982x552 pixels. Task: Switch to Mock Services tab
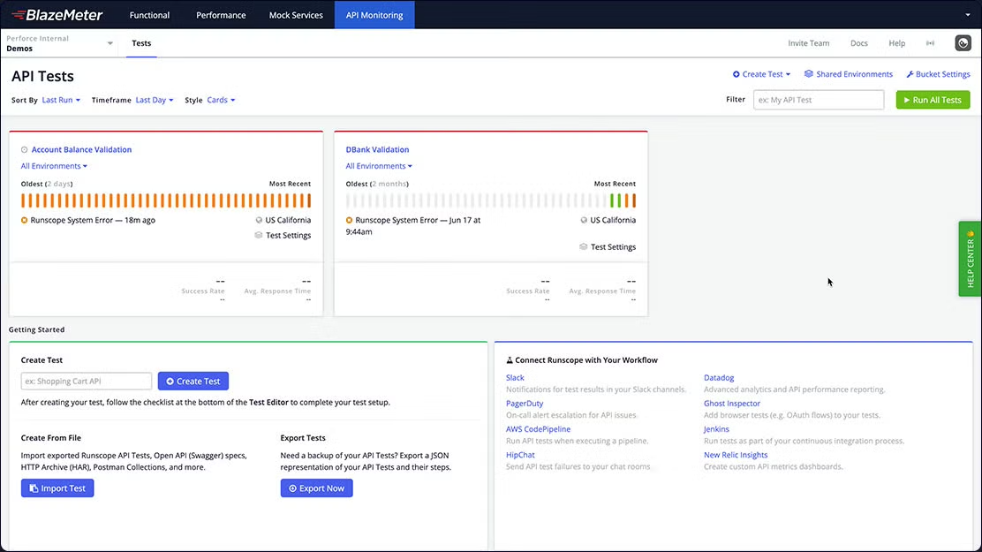click(x=296, y=15)
